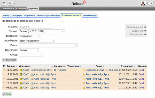Open the magnifier search menu
Screen dimensions: 155x98
[x=11, y=3]
